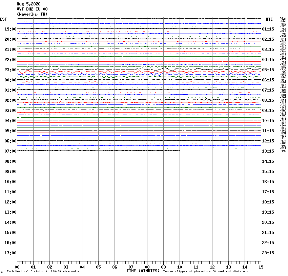The height and width of the screenshot is (276, 288).
Task: Click the Waverly, TN location label
Action: point(32,14)
